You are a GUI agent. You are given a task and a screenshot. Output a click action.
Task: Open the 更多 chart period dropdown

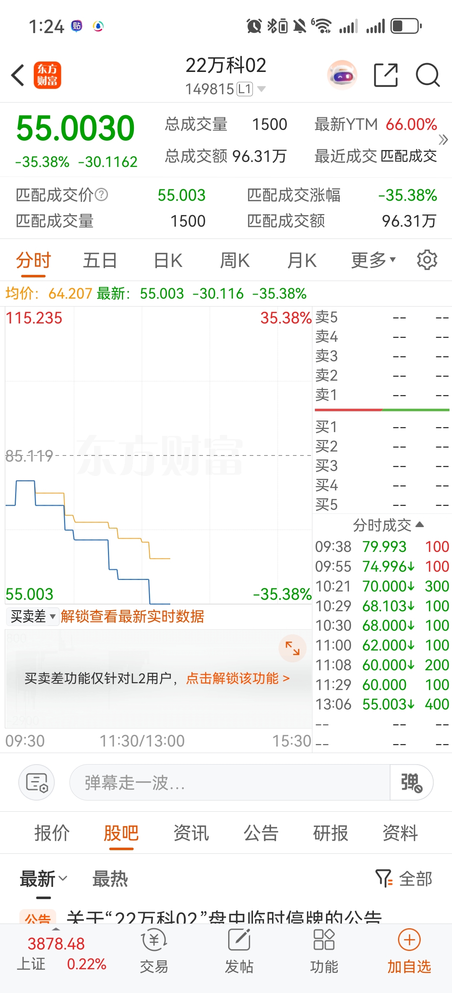point(373,260)
